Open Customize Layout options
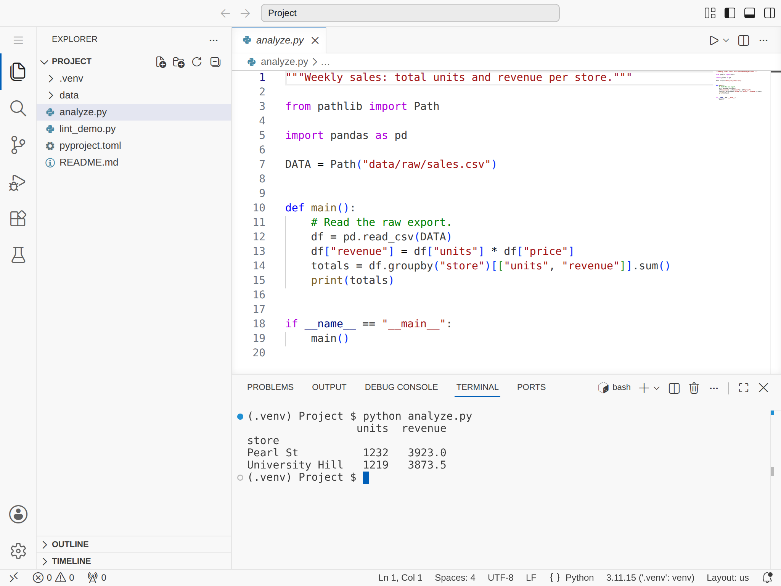The width and height of the screenshot is (781, 586). [710, 13]
